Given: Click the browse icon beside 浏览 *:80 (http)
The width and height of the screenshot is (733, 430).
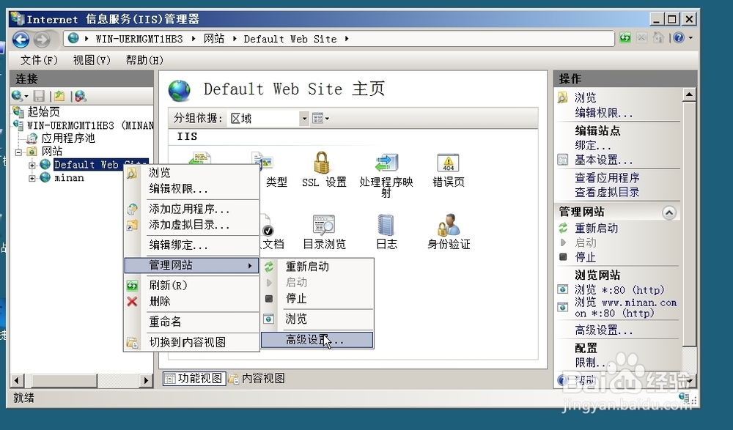Looking at the screenshot, I should (563, 289).
